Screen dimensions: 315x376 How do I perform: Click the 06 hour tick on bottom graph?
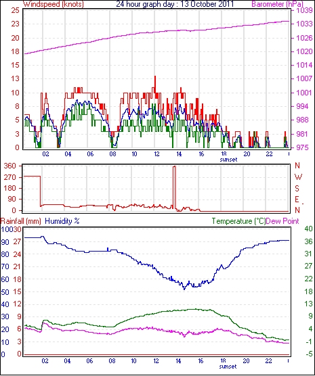(x=89, y=360)
